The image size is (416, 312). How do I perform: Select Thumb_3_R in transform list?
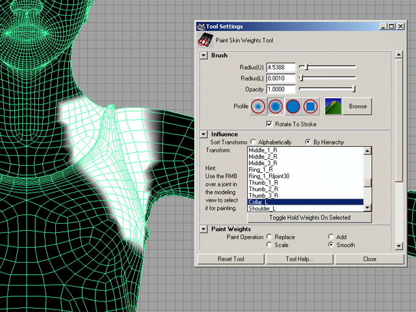pos(305,196)
